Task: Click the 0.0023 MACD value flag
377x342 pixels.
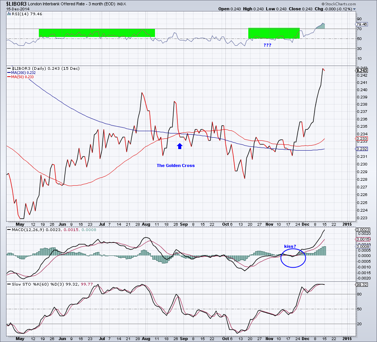Action: pyautogui.click(x=363, y=230)
